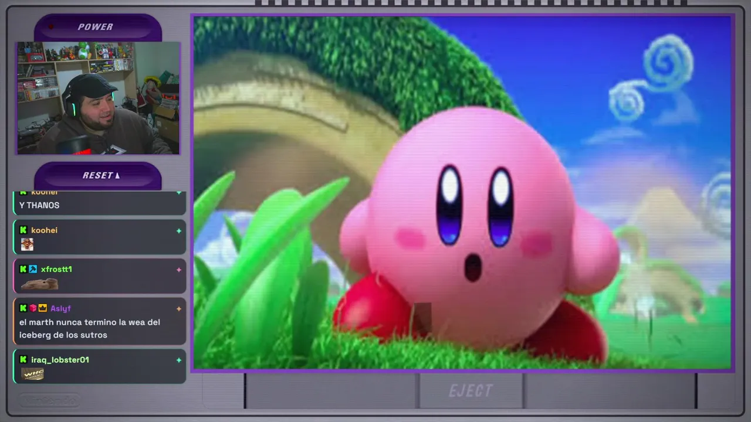751x422 pixels.
Task: Click the emote in koohei's message
Action: click(27, 244)
